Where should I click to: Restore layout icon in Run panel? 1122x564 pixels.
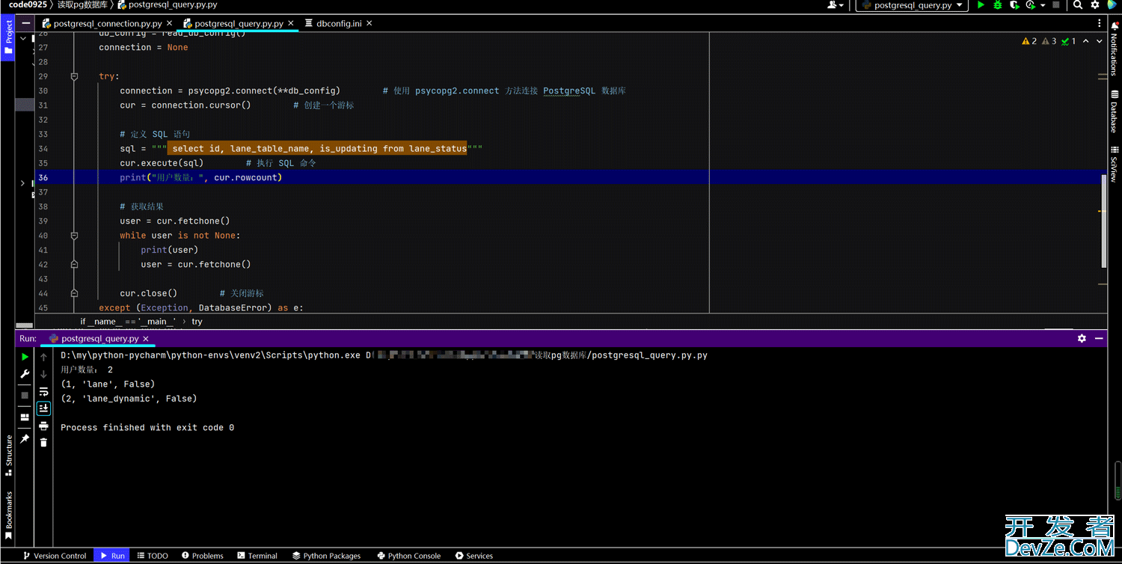pyautogui.click(x=25, y=417)
